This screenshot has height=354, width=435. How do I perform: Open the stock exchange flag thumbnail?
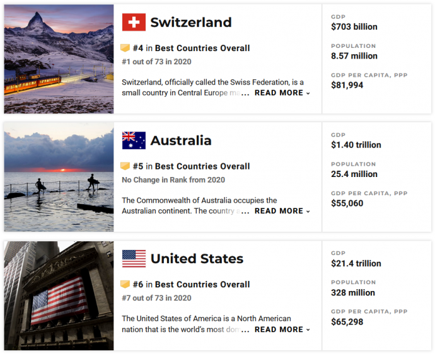[59, 295]
